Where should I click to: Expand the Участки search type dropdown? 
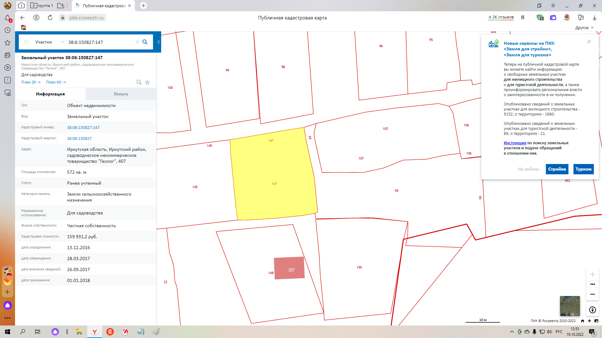tap(62, 42)
